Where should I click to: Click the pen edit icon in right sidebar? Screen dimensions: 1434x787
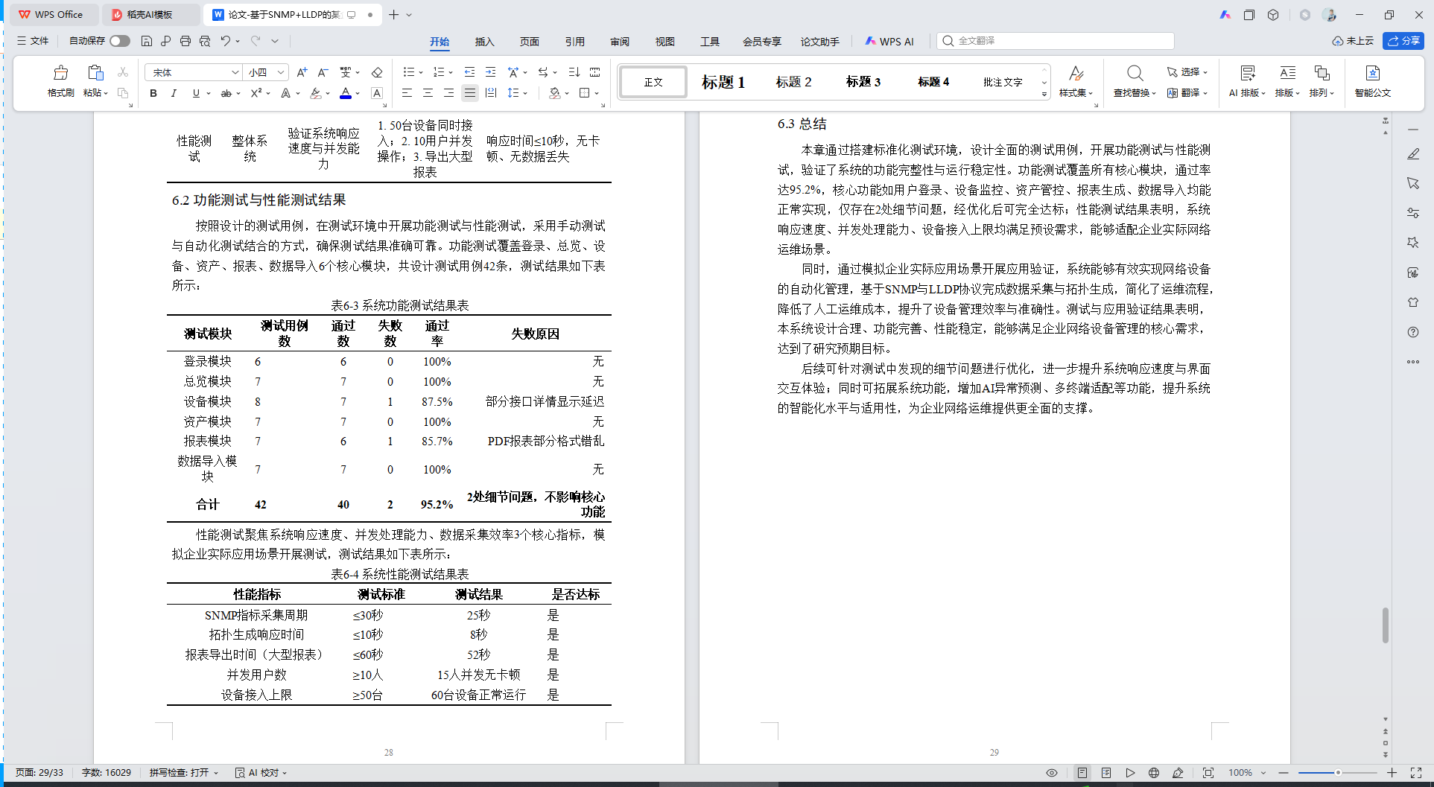pyautogui.click(x=1413, y=153)
